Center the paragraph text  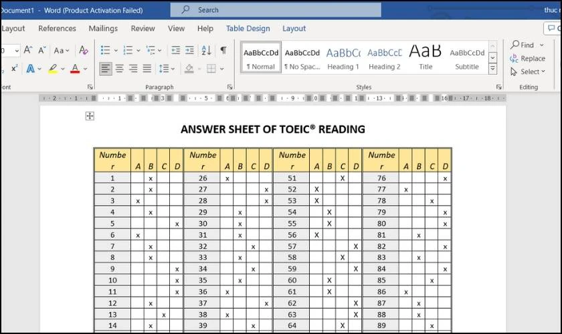[x=119, y=68]
